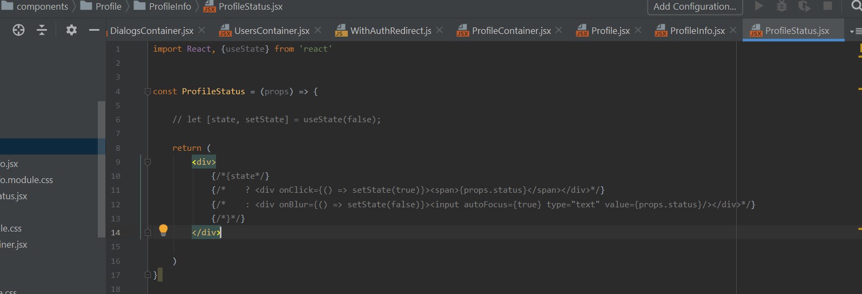
Task: Open project panel settings gear
Action: click(x=71, y=30)
